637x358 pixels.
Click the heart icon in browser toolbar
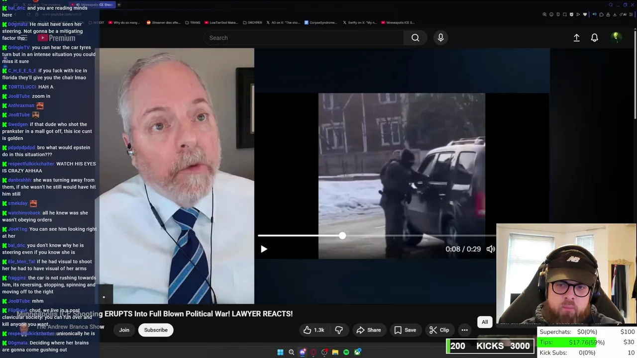click(585, 14)
